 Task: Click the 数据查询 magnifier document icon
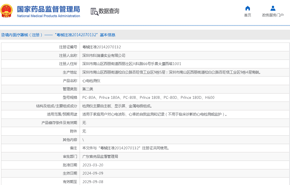coord(94,11)
